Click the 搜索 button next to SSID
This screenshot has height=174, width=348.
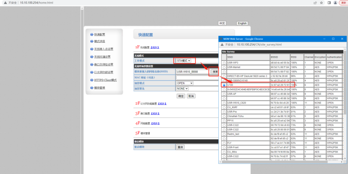[x=215, y=72]
